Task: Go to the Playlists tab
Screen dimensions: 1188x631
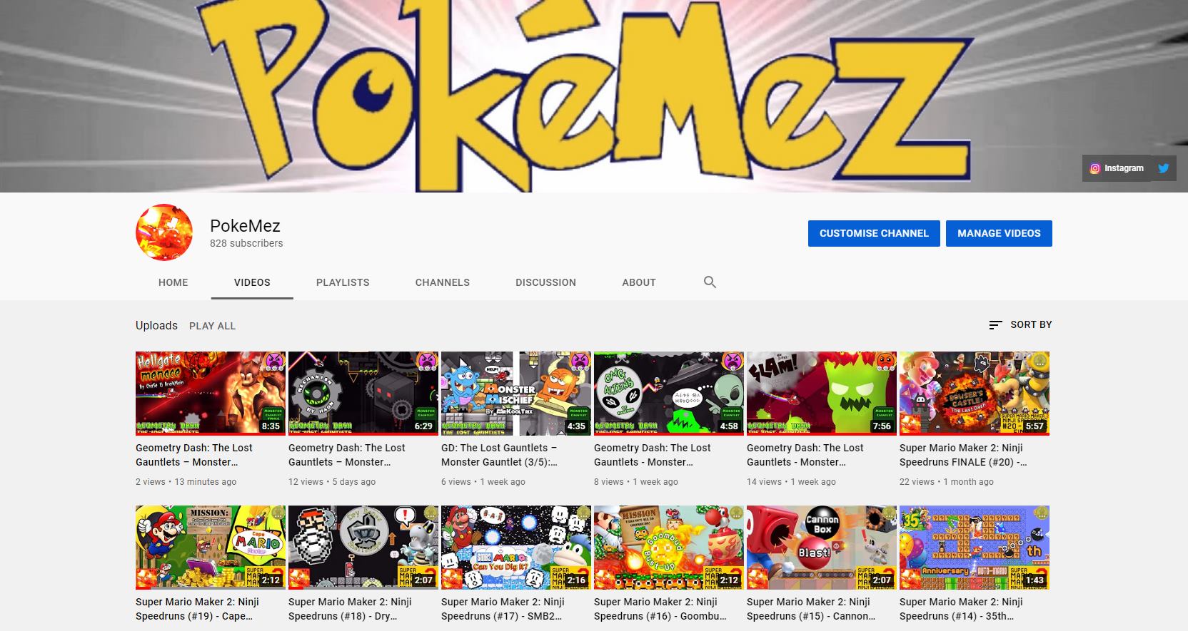Action: [343, 282]
